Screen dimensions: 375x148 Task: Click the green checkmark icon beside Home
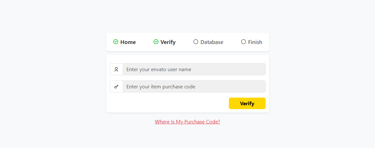coord(116,42)
